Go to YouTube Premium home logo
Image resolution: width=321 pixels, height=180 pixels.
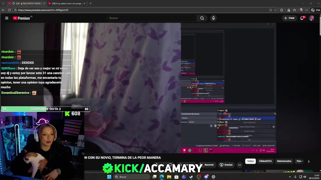22,18
